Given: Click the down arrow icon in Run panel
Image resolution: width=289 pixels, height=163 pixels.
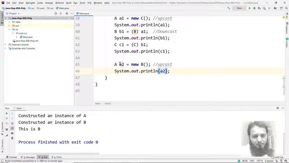Looking at the screenshot, I should 12,118.
